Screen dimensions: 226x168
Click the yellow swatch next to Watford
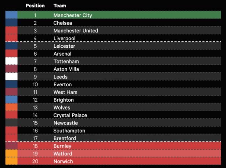(x=11, y=154)
